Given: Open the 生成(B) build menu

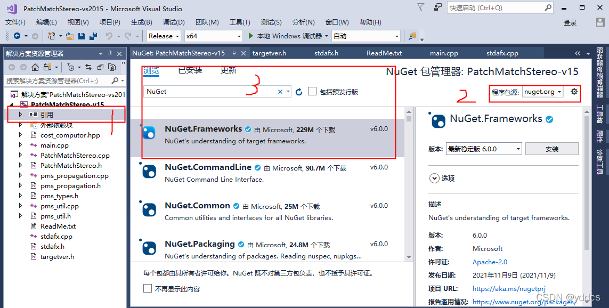Looking at the screenshot, I should tap(141, 22).
